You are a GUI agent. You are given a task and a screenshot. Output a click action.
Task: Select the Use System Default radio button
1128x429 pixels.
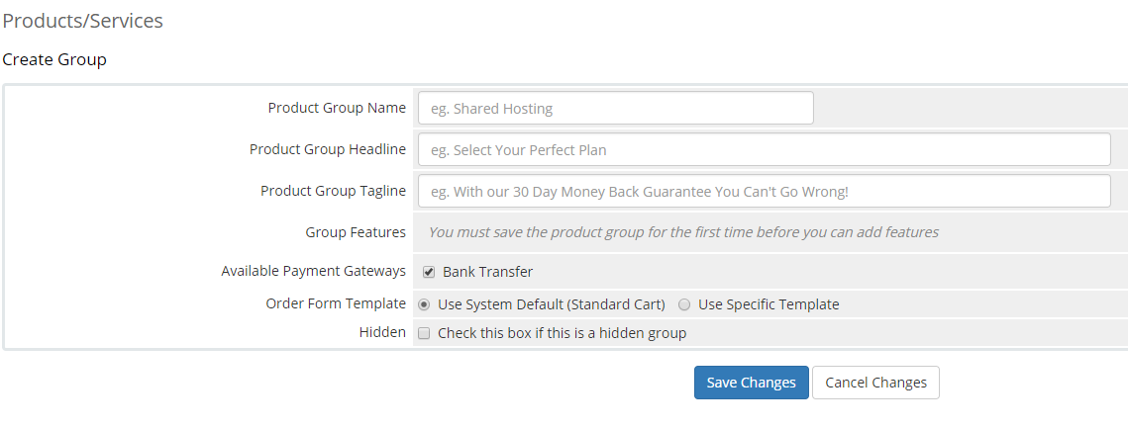(425, 304)
